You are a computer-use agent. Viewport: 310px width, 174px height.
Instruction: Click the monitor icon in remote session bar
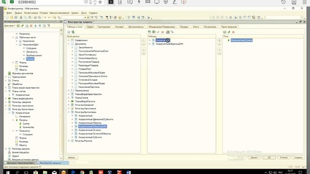157,2
